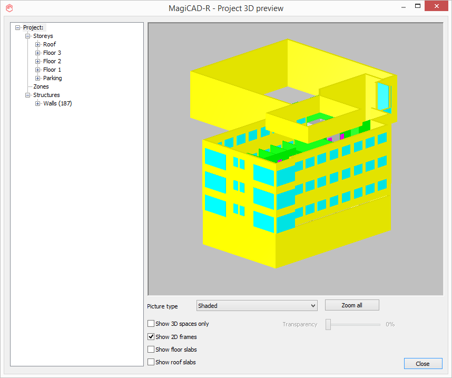
Task: Expand the Parking storey node
Action: point(37,77)
